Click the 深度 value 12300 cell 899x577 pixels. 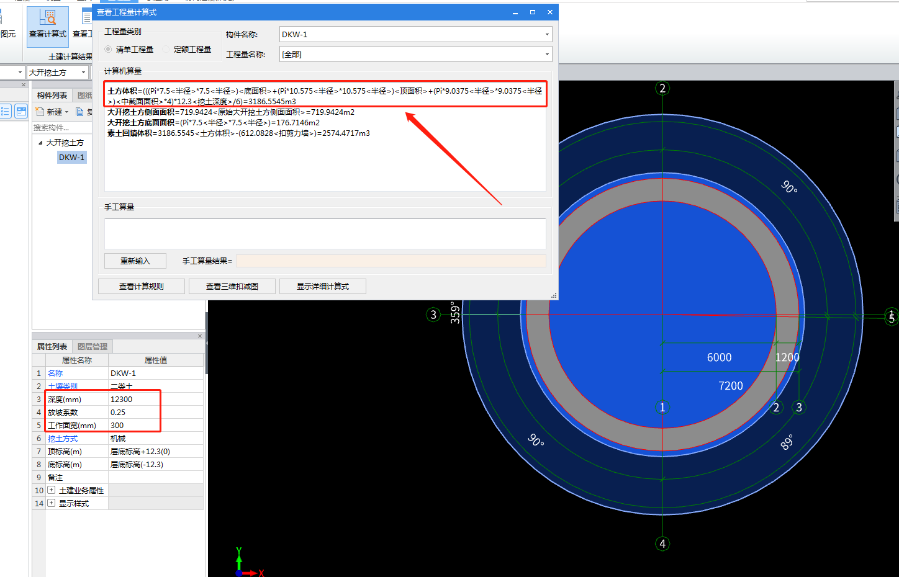[x=156, y=399]
